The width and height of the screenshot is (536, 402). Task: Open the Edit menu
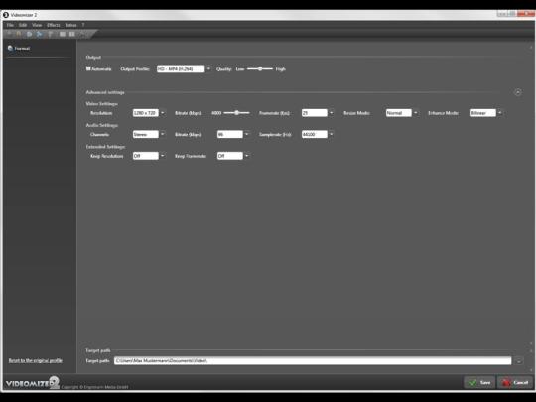pyautogui.click(x=23, y=25)
